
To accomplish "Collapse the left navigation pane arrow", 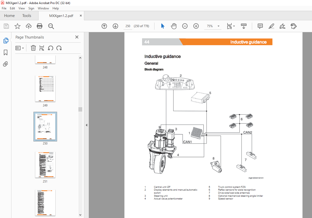I will click(x=86, y=125).
